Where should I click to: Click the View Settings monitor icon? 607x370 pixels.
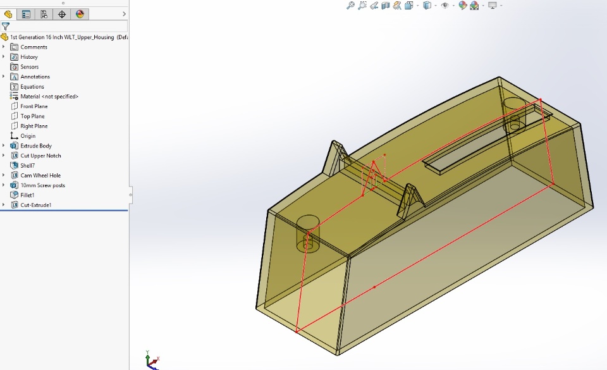coord(493,6)
